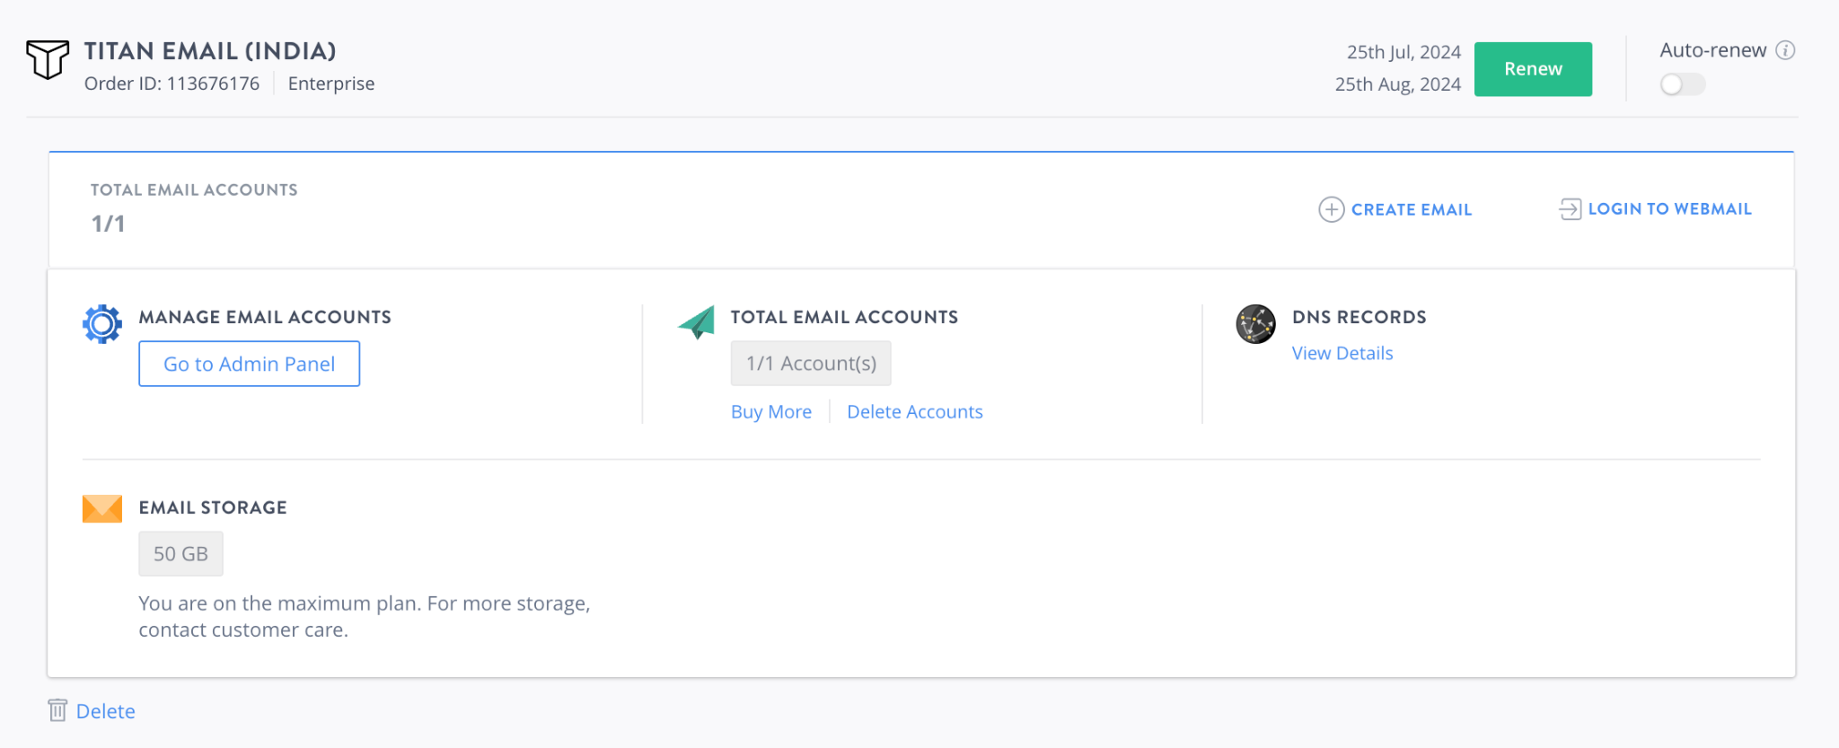Click the Delete Accounts link

click(x=914, y=411)
